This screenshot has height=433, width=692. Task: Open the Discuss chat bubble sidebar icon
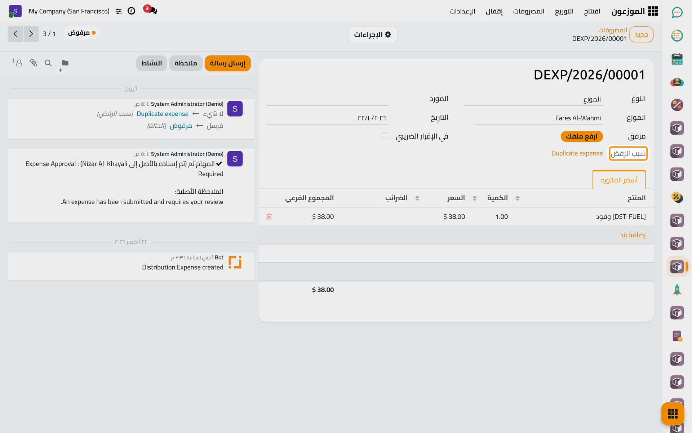point(677,13)
